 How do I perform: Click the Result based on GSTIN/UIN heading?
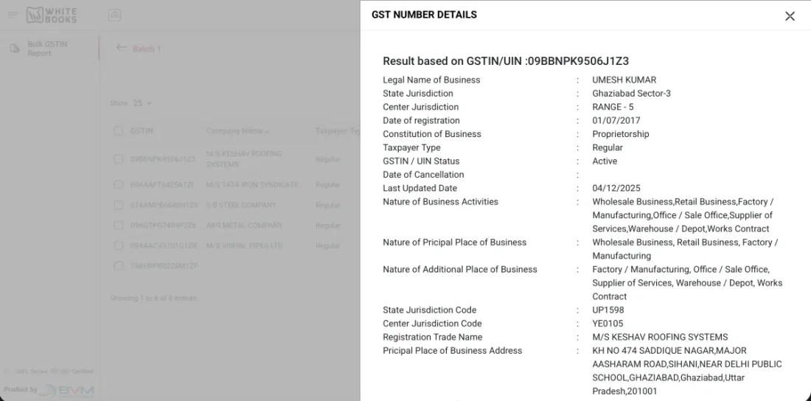tap(506, 61)
